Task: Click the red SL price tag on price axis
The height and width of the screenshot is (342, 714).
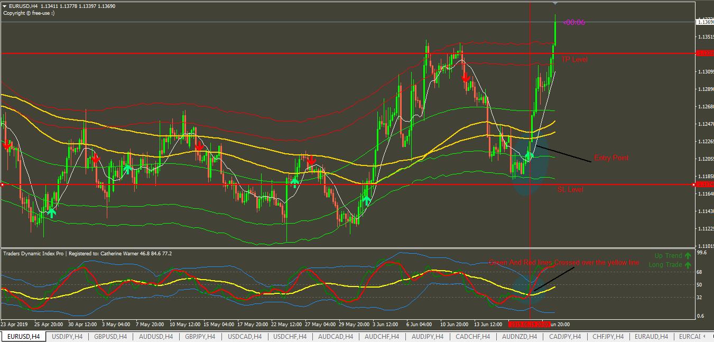Action: [704, 184]
